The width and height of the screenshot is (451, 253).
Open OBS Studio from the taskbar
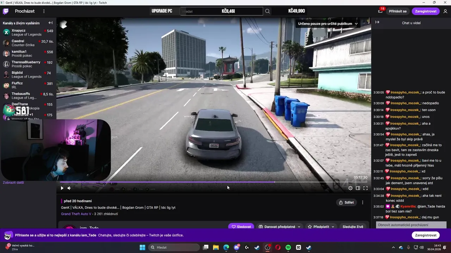coord(267,247)
